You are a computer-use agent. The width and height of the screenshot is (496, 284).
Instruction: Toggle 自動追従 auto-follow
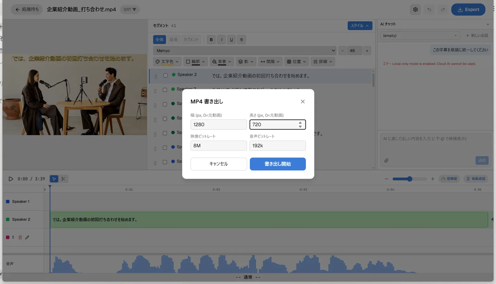(x=476, y=179)
